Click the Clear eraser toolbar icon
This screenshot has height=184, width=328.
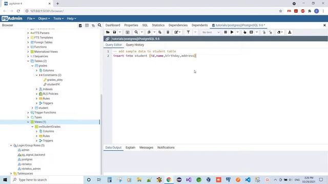pyautogui.click(x=280, y=32)
